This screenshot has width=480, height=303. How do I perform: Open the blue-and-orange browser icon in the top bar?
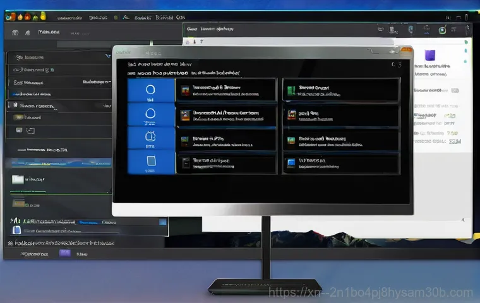[10, 16]
